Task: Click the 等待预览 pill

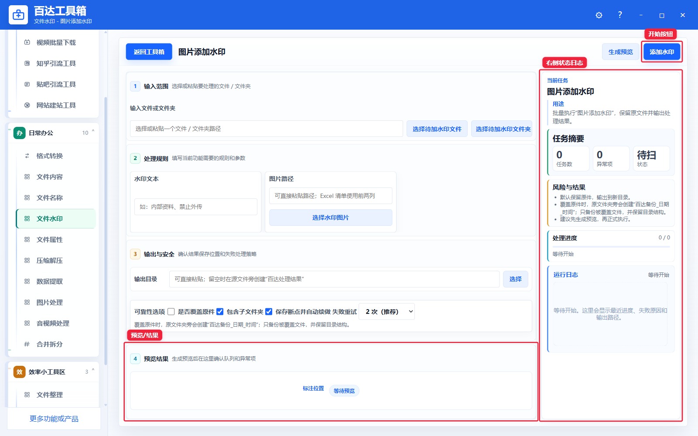Action: (344, 391)
